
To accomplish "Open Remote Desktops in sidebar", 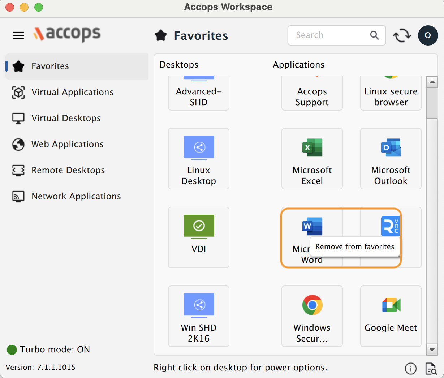I will point(68,170).
